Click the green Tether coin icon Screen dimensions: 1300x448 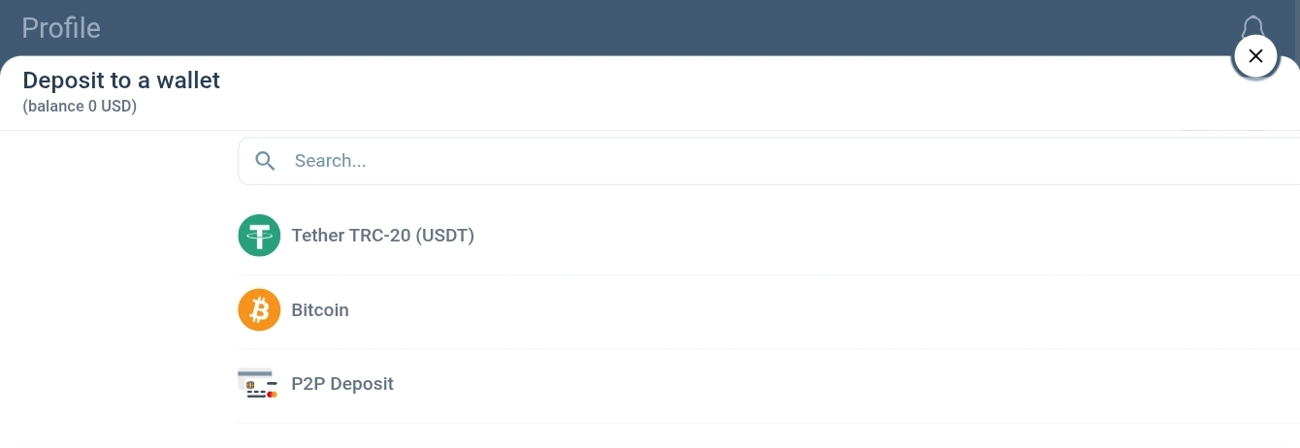[x=259, y=236]
